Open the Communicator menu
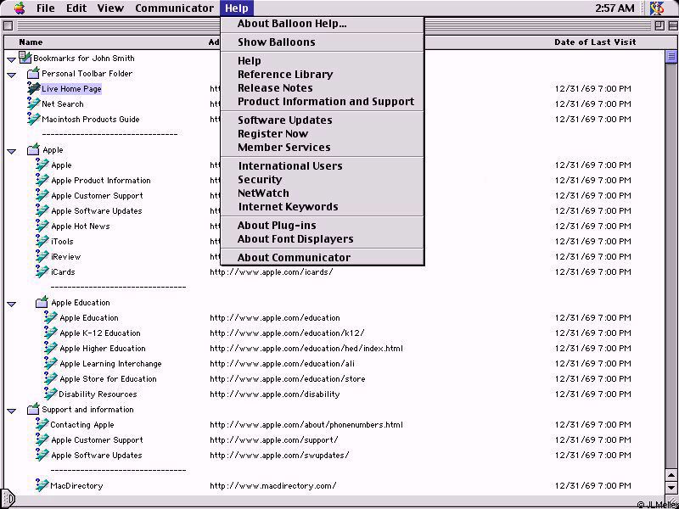679x509 pixels. 174,8
